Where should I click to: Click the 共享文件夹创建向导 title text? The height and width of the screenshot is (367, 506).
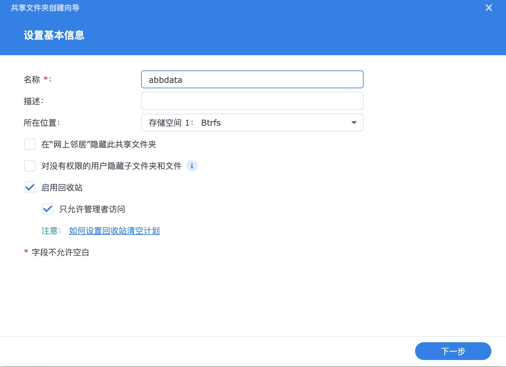(45, 8)
